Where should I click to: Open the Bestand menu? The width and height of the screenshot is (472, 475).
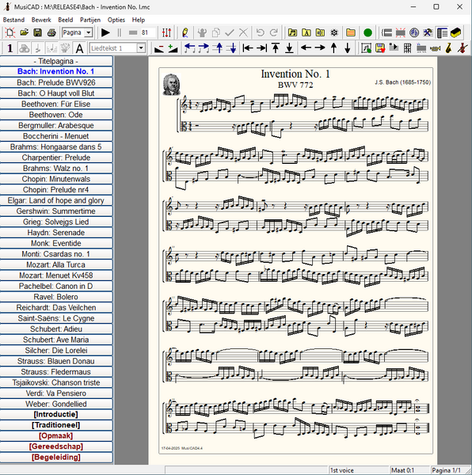click(13, 20)
